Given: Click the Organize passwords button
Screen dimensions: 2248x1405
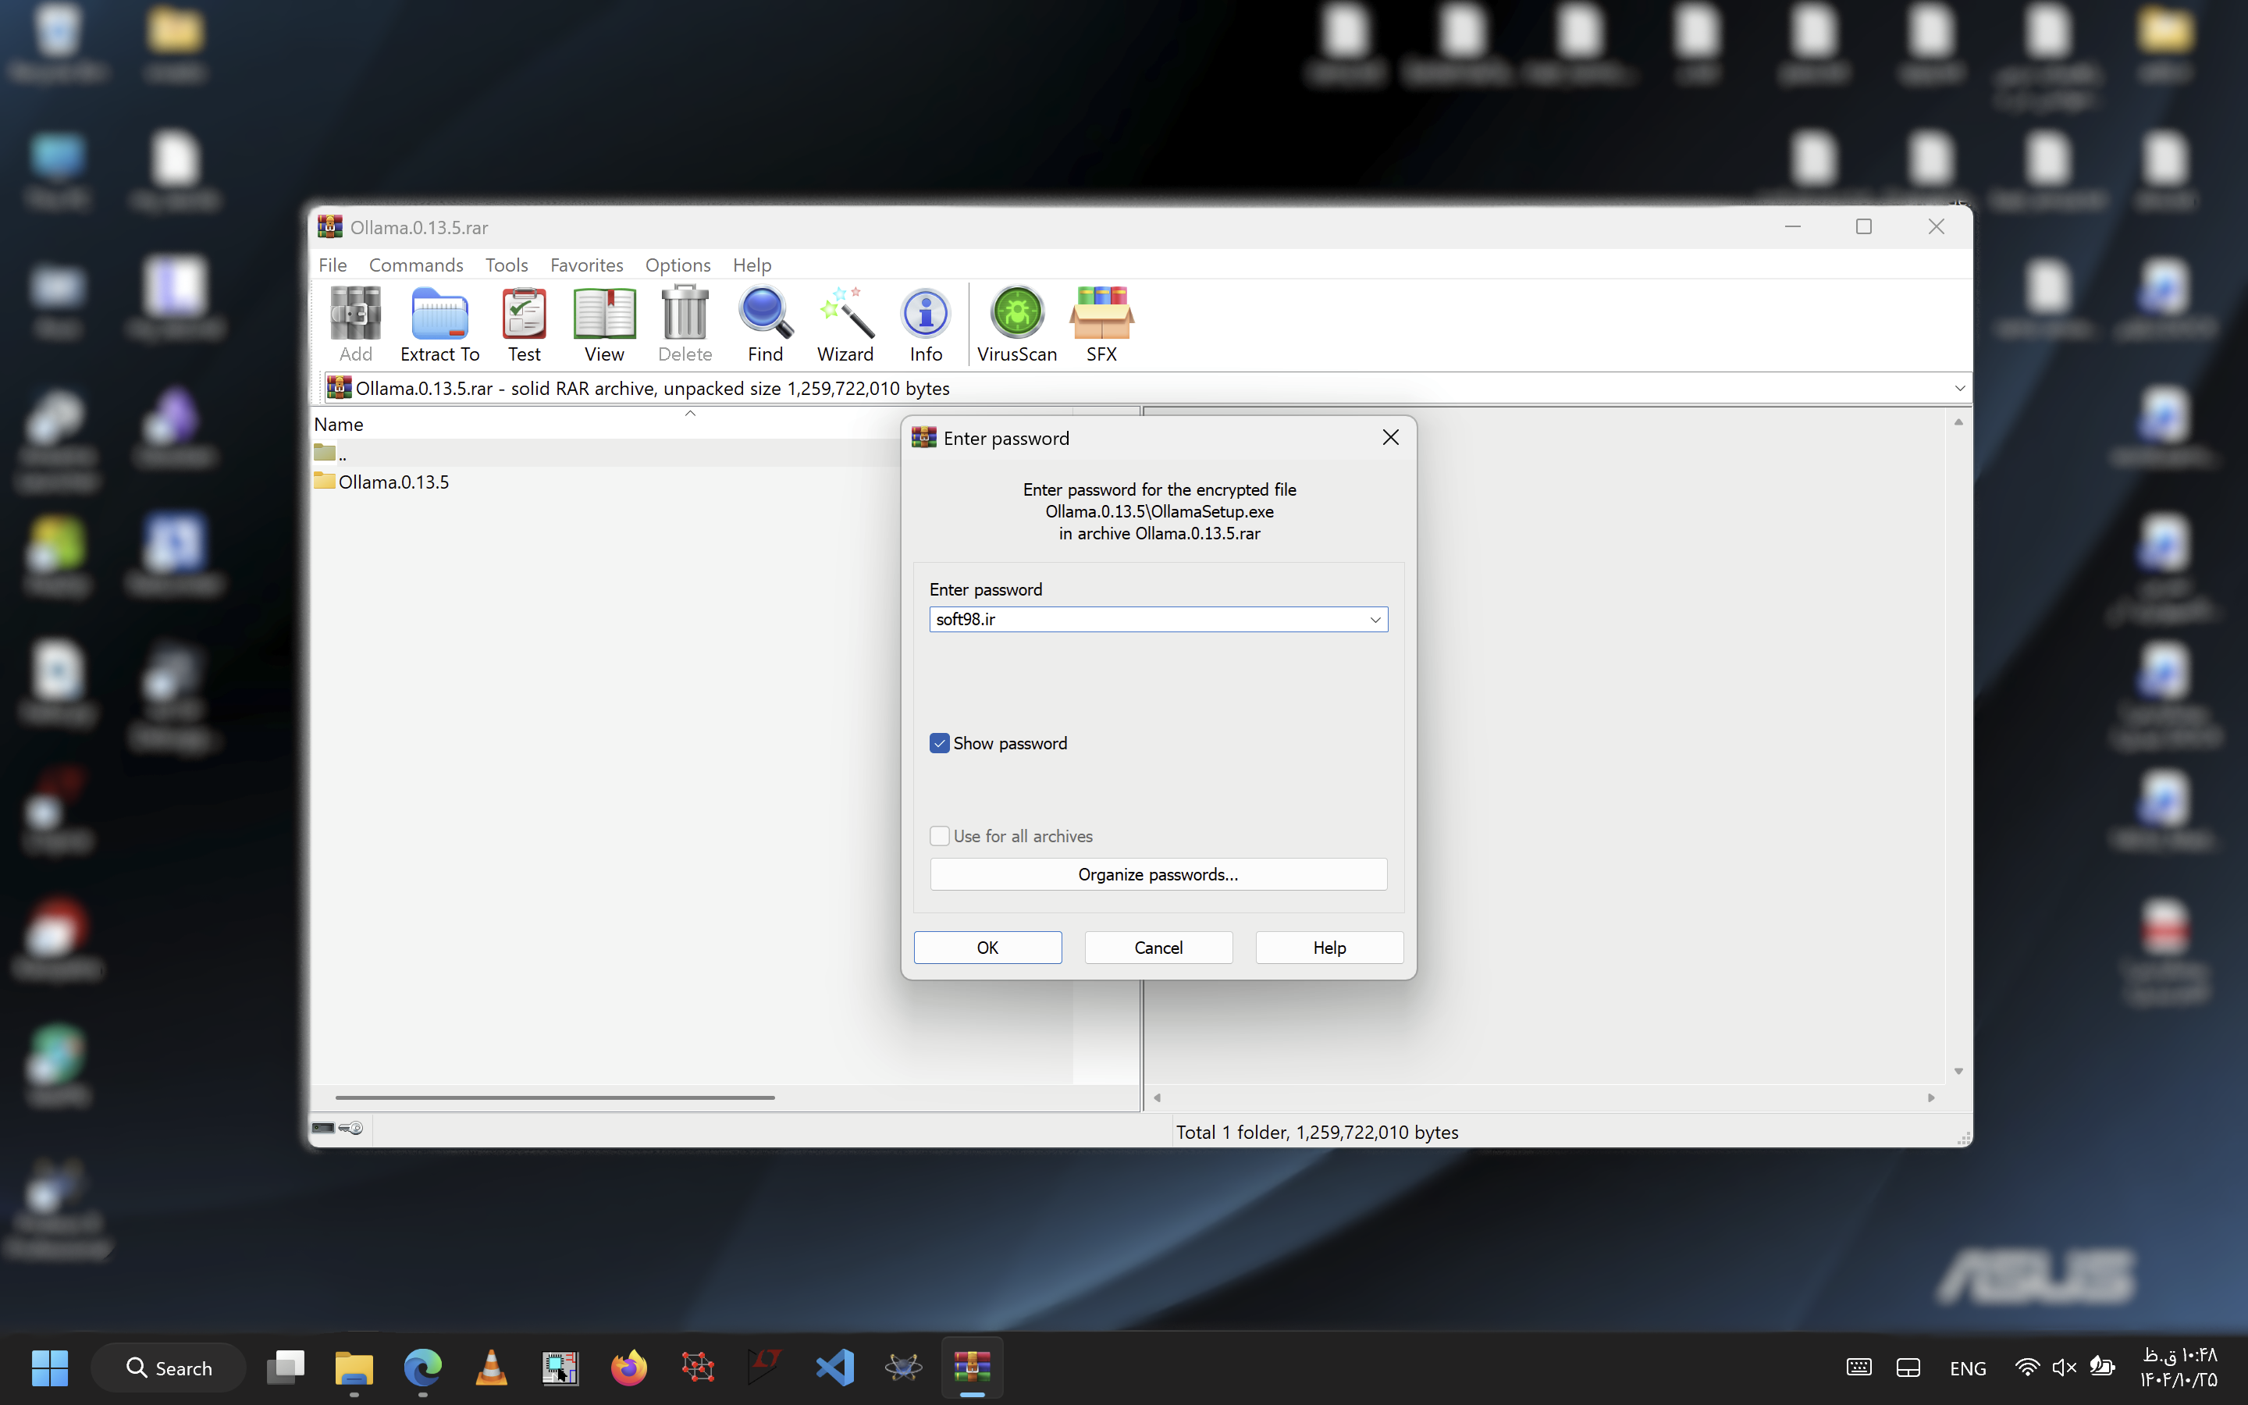Looking at the screenshot, I should point(1158,873).
